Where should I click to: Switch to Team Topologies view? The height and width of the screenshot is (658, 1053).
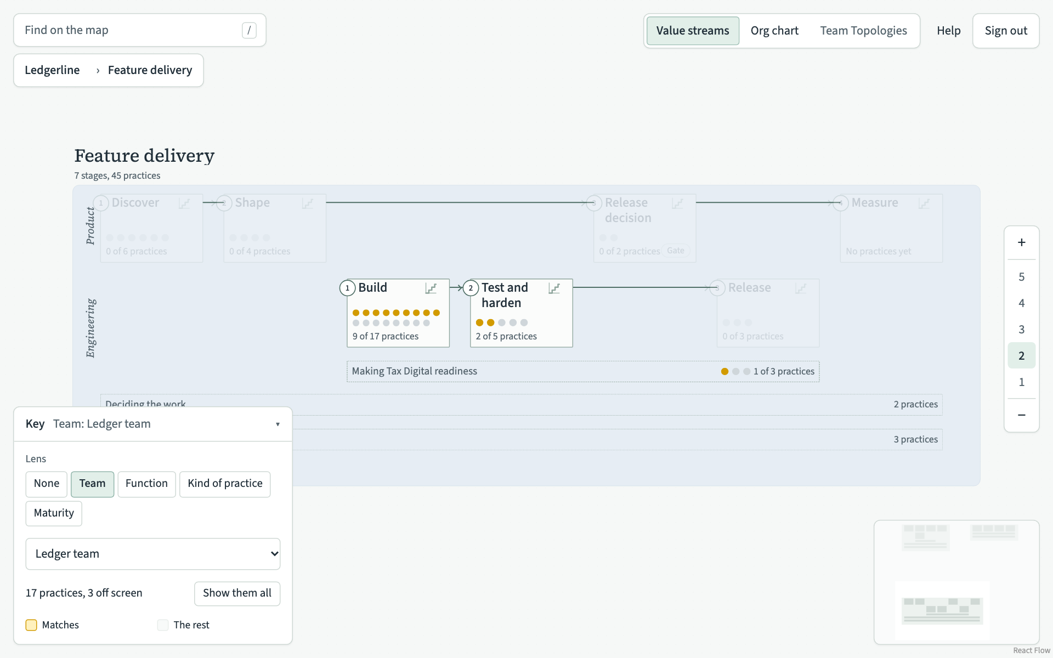pyautogui.click(x=864, y=31)
